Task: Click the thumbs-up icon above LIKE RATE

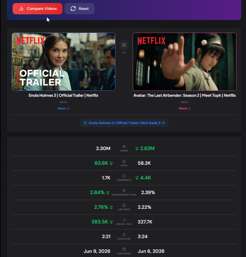Action: 124,205
